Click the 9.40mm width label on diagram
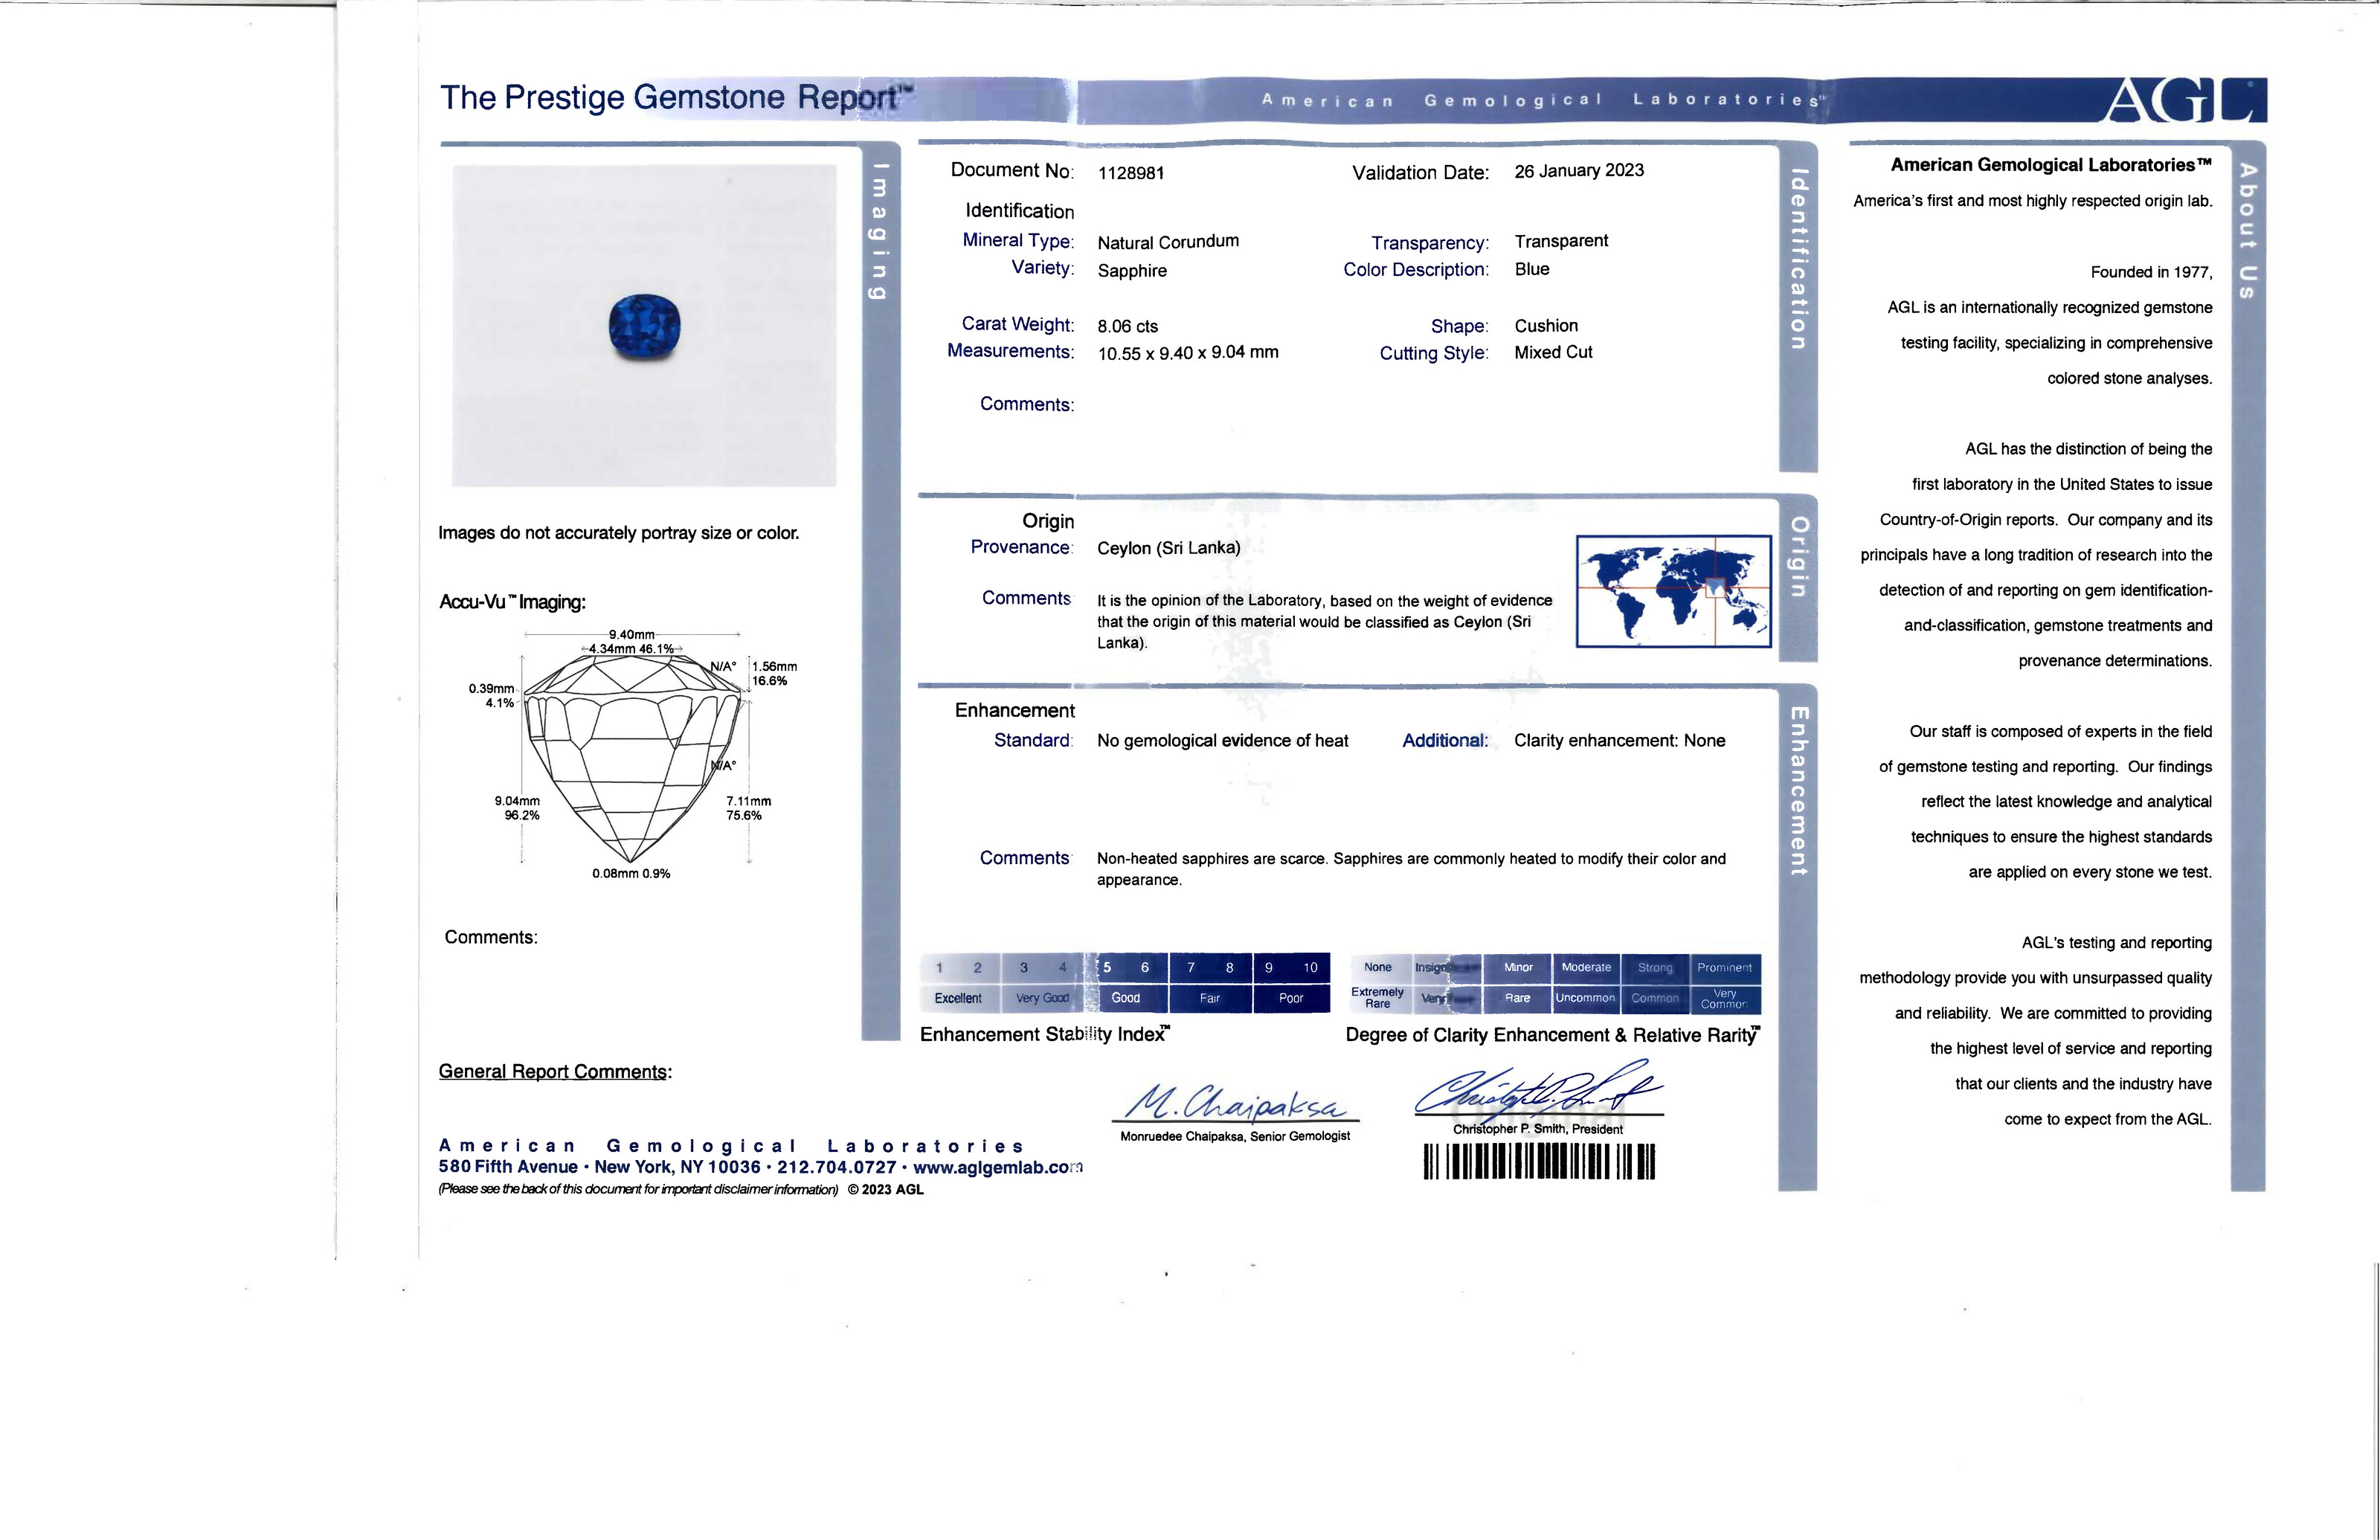2380x1540 pixels. [x=632, y=634]
